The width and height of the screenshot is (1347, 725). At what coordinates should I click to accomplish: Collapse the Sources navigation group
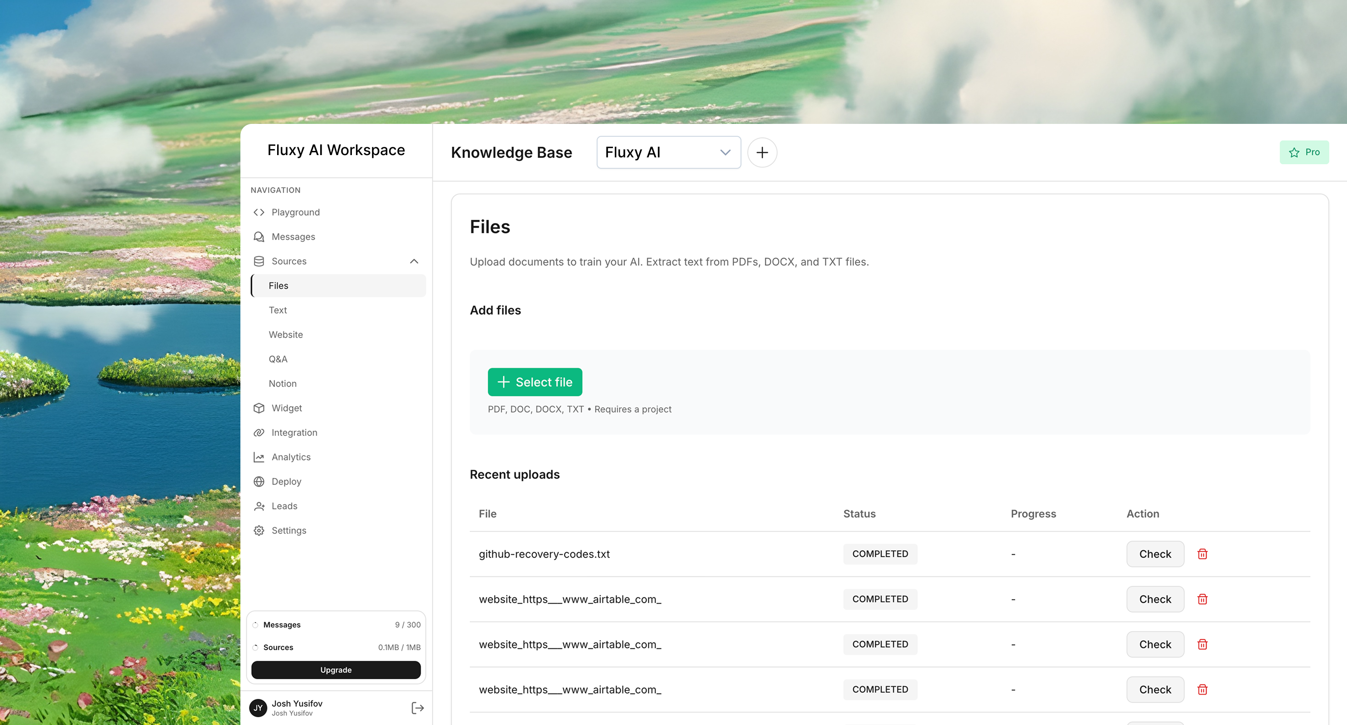point(414,261)
